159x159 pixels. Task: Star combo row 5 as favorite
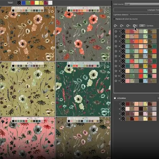pos(116,51)
